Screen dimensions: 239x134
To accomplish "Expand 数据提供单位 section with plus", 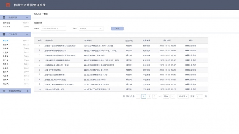I will [27, 91].
